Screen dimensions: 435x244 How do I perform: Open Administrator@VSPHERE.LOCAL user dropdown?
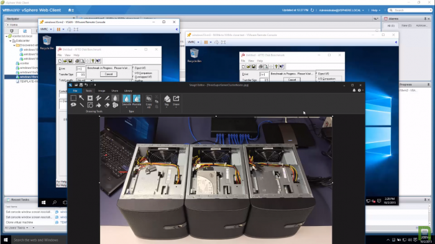click(x=341, y=11)
